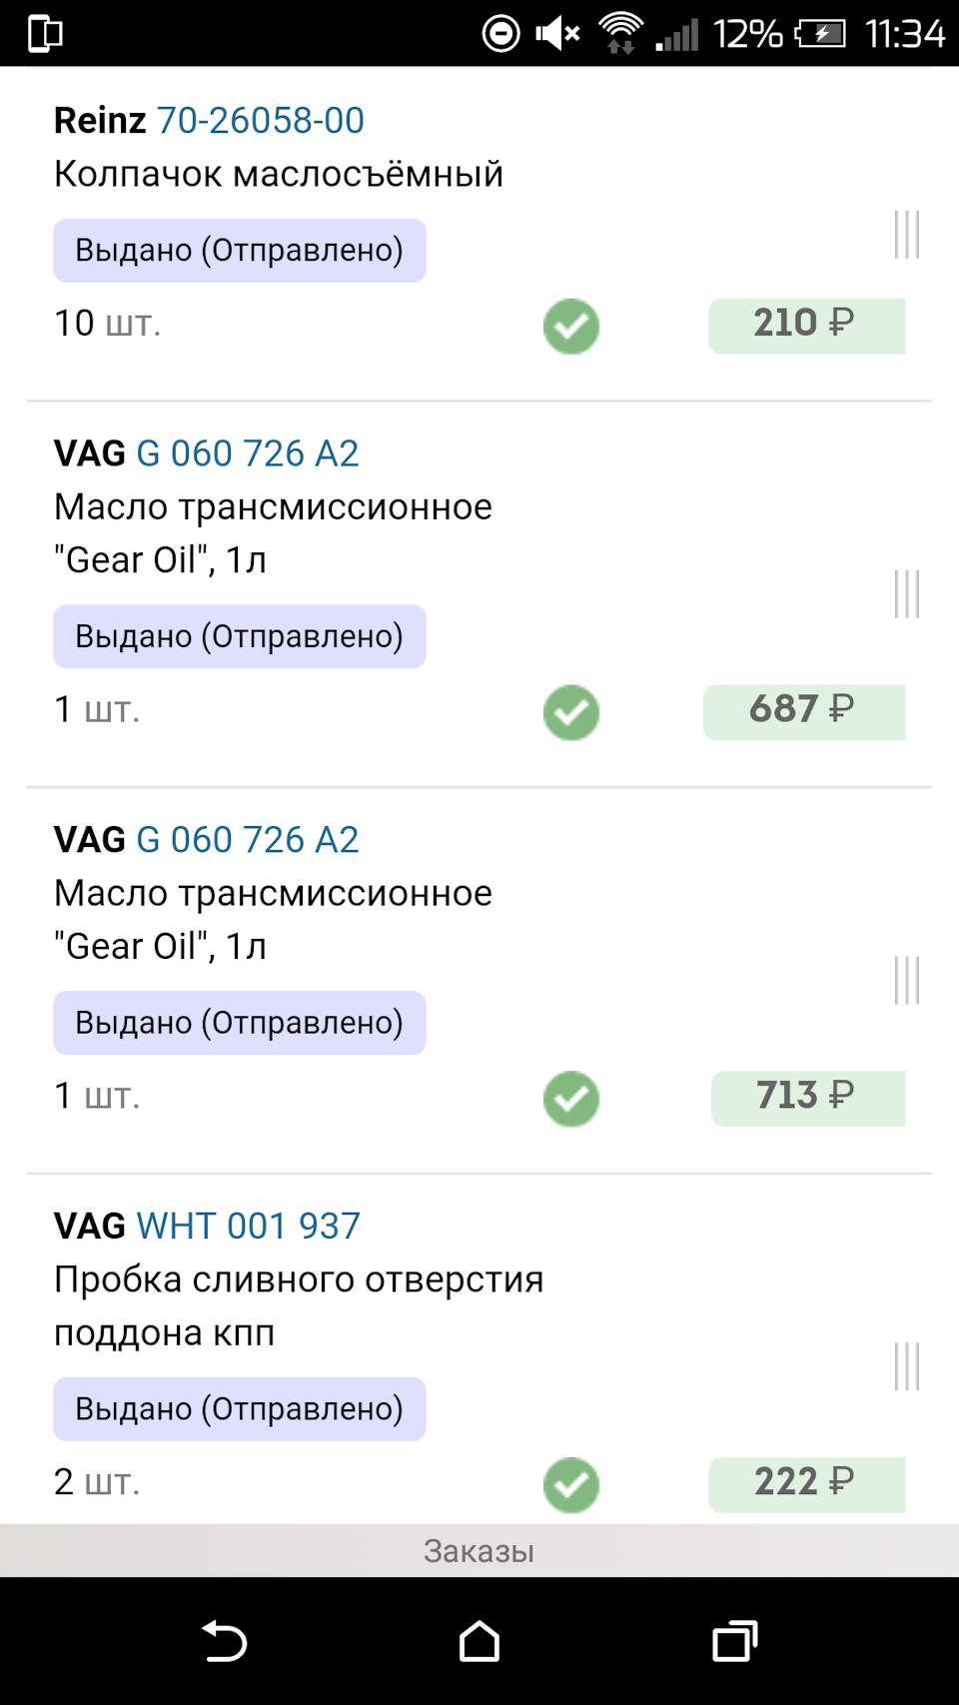Tap the drag handle beside the 687 ₽ item
The image size is (959, 1705).
906,594
